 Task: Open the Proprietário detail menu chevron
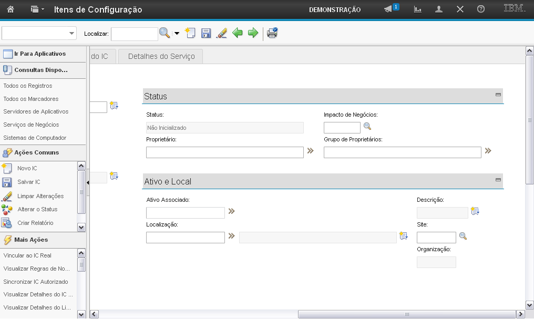point(310,151)
